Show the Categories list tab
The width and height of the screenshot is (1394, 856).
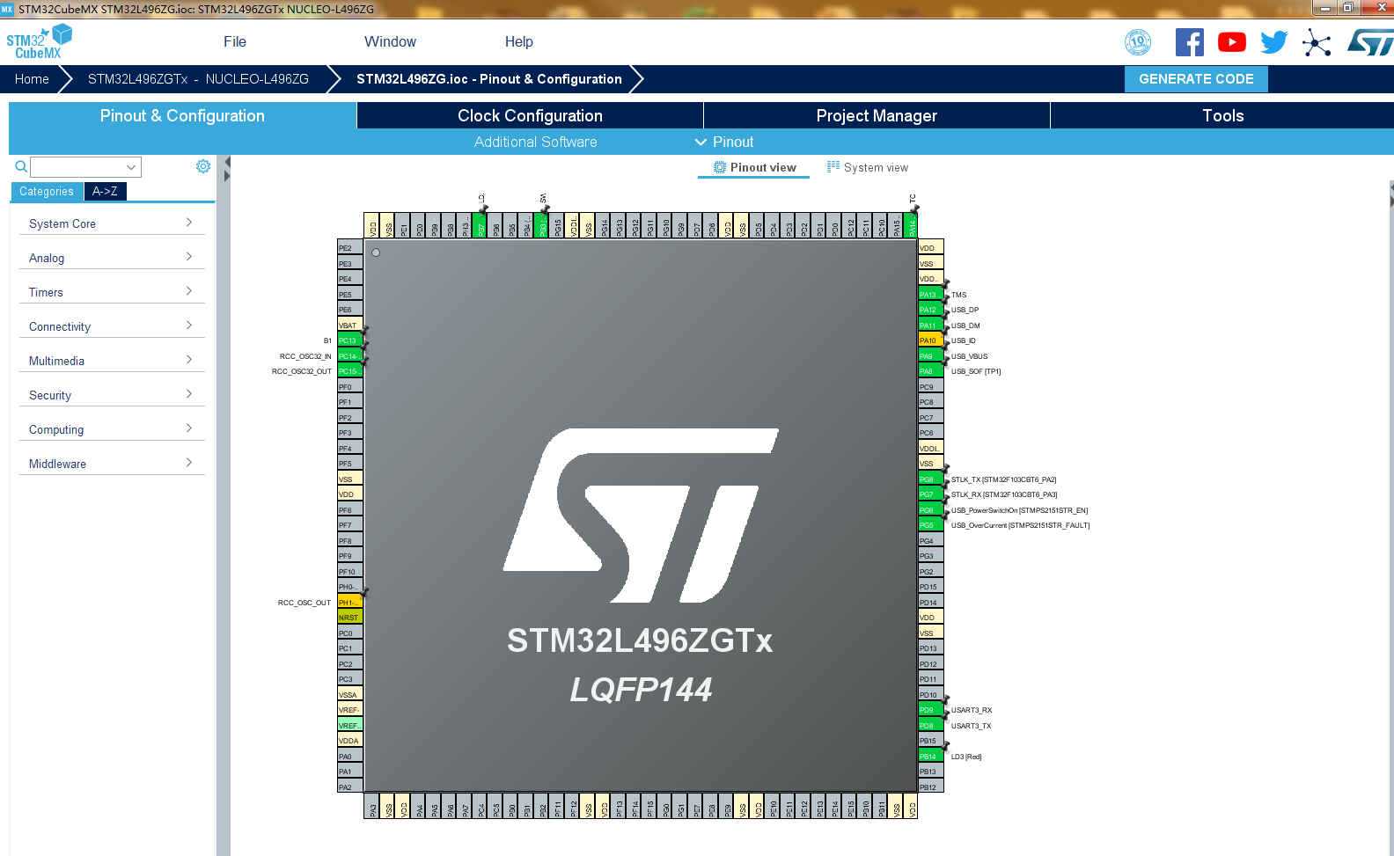47,191
